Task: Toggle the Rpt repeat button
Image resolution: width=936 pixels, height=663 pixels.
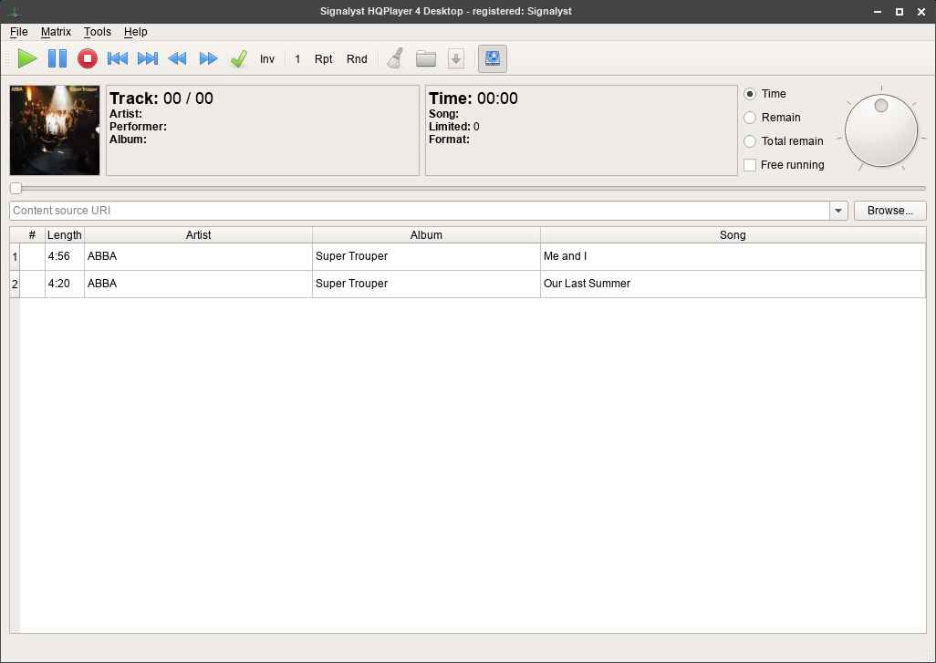Action: 324,59
